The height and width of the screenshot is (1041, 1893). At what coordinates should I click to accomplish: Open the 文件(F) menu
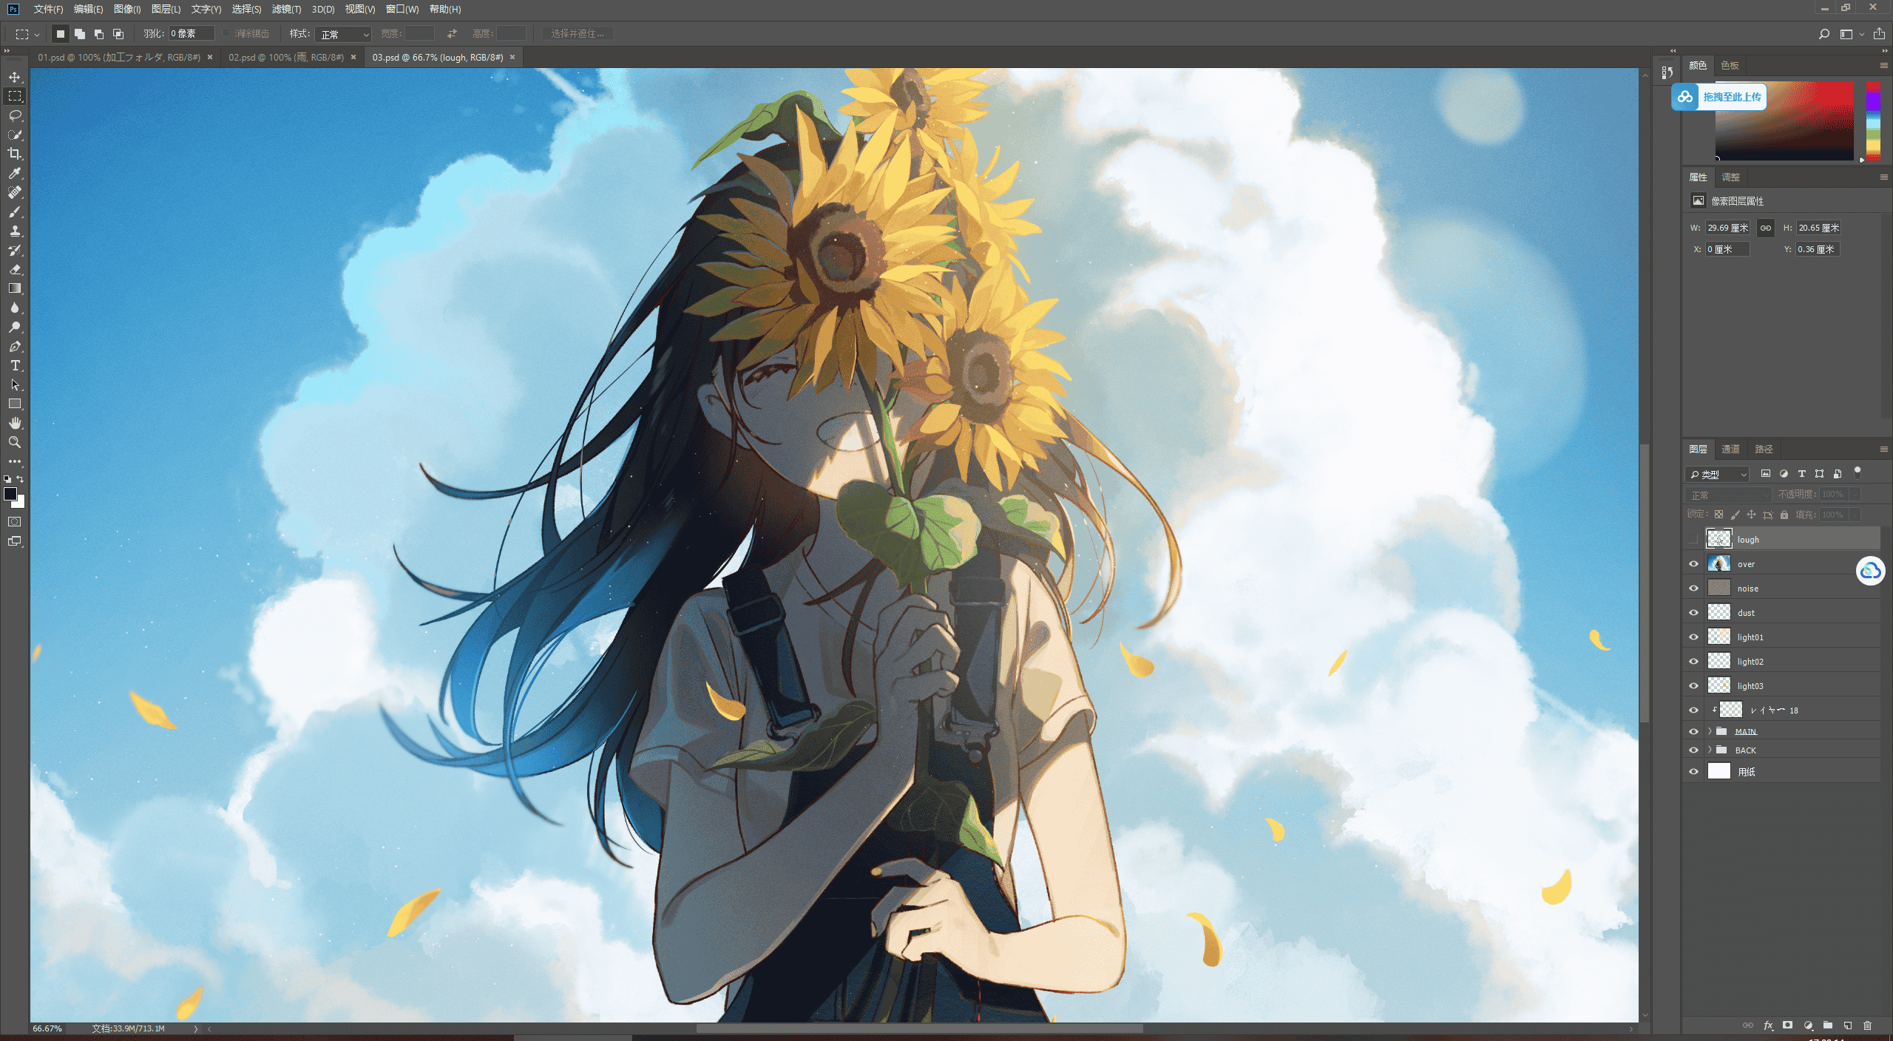[48, 9]
